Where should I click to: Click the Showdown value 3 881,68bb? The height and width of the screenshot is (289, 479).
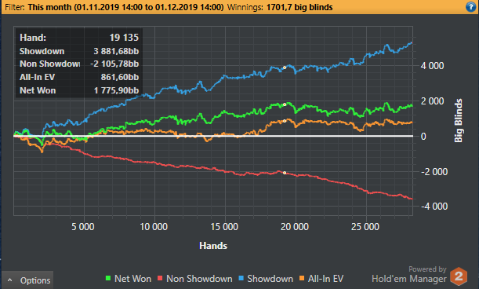[x=116, y=51]
